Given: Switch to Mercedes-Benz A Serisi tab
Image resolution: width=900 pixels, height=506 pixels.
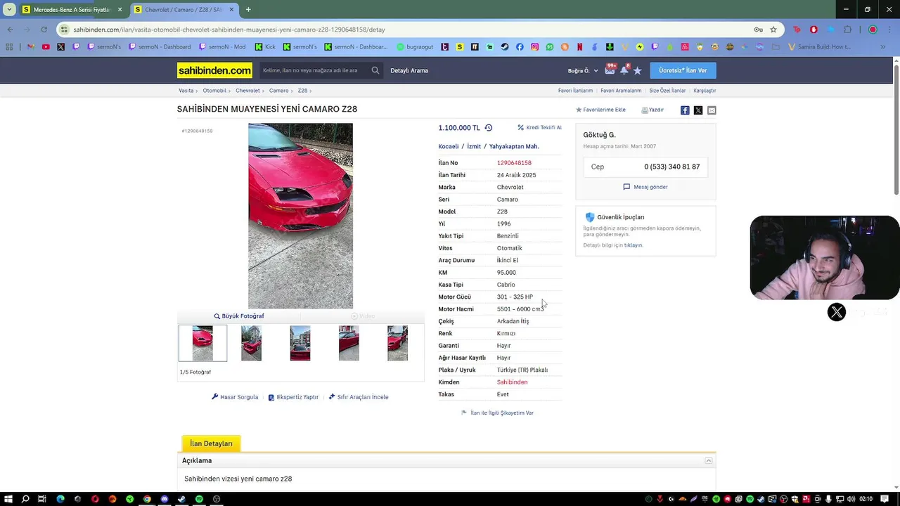Looking at the screenshot, I should point(72,9).
